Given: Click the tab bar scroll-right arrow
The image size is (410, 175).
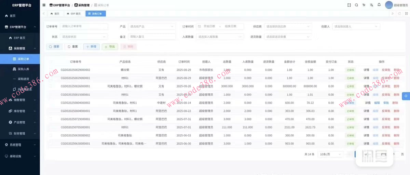Looking at the screenshot, I should point(393,14).
